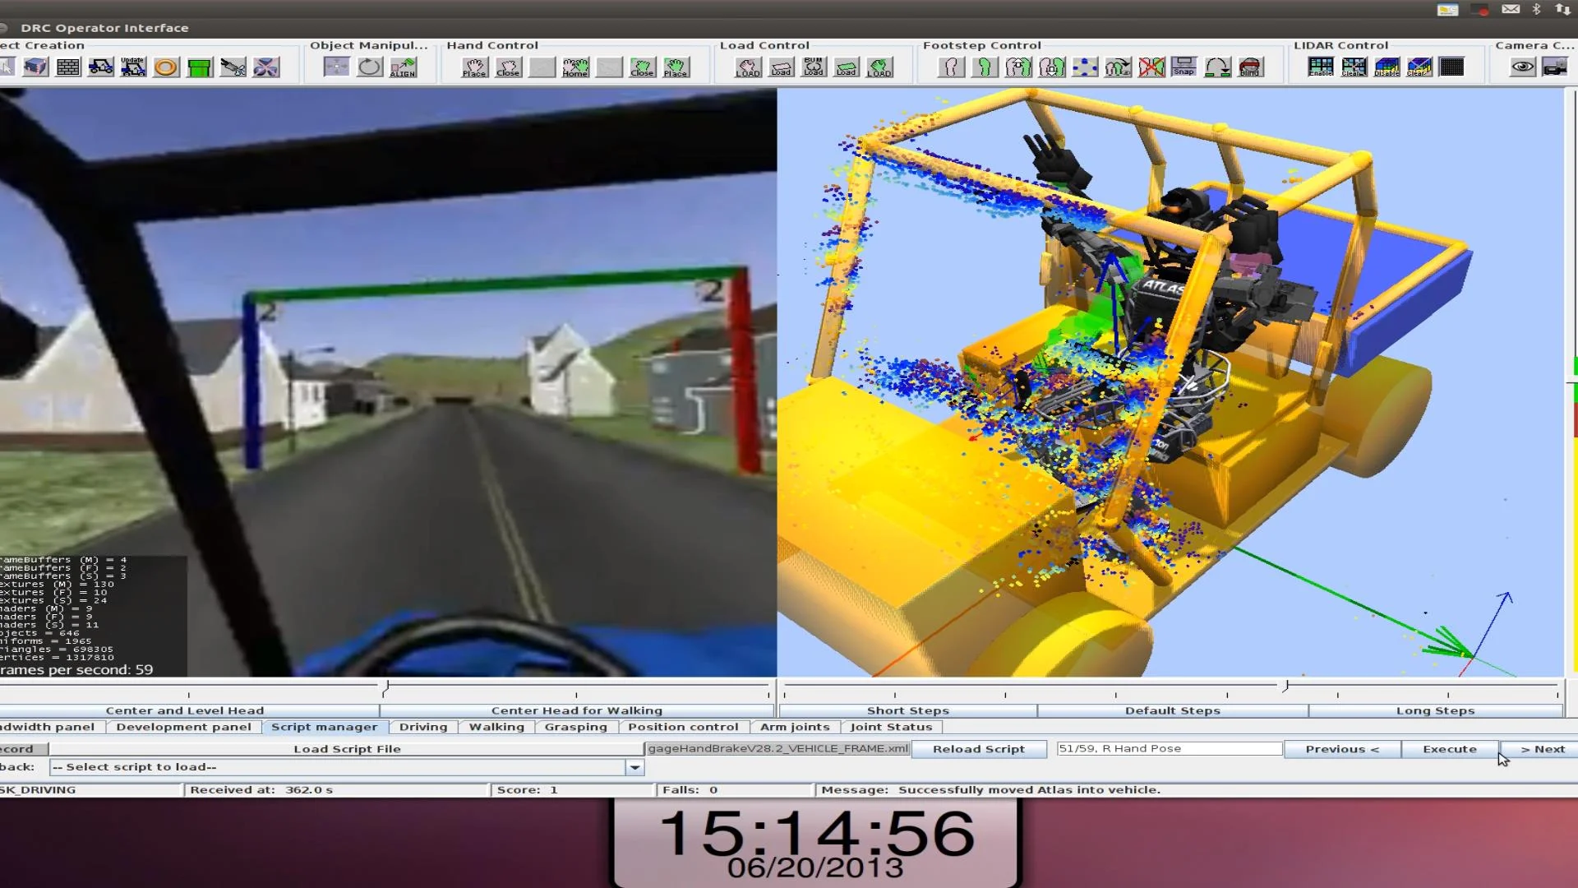
Task: Click the Execute button
Action: coord(1450,749)
